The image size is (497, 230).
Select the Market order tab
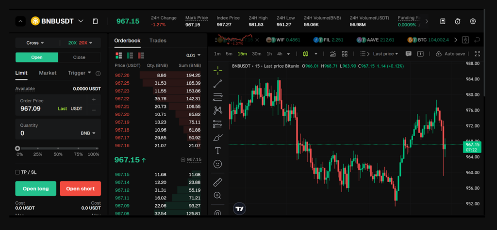coord(48,73)
